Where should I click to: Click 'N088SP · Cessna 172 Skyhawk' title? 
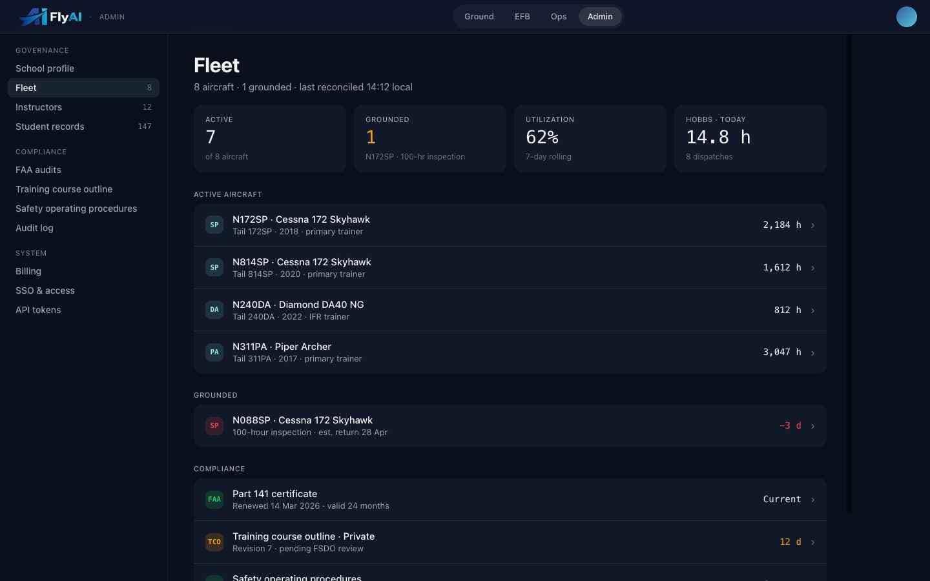click(x=302, y=420)
